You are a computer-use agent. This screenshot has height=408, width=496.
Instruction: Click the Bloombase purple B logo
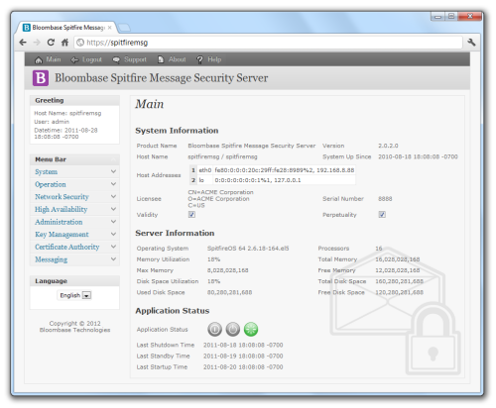tap(41, 78)
